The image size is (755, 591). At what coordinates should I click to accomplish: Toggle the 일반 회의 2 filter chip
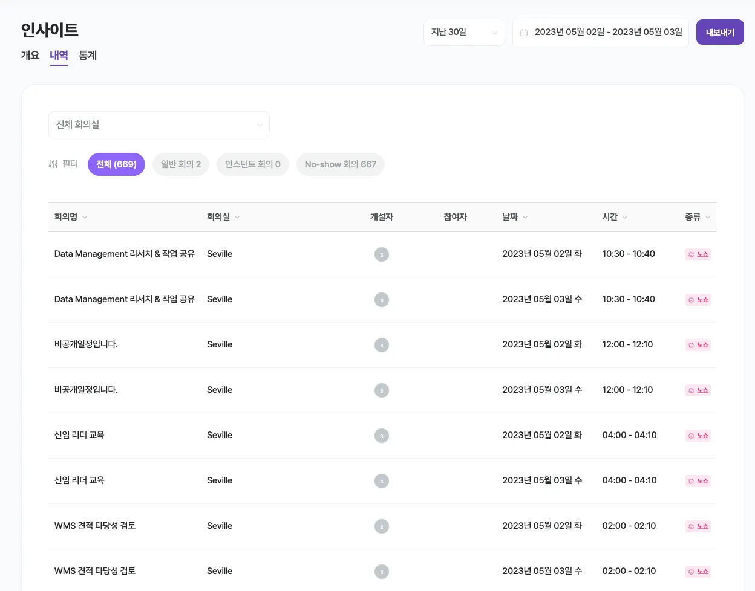coord(180,164)
